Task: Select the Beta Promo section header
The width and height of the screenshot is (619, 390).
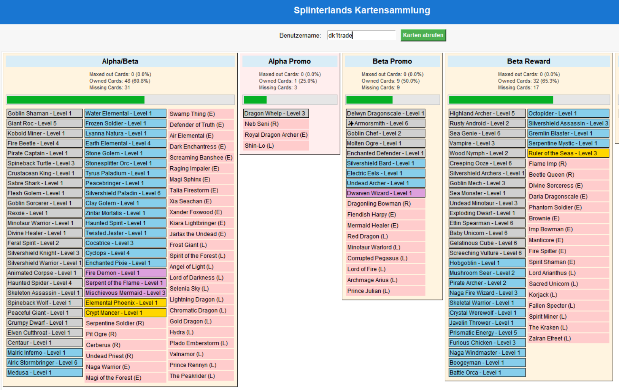Action: 392,61
